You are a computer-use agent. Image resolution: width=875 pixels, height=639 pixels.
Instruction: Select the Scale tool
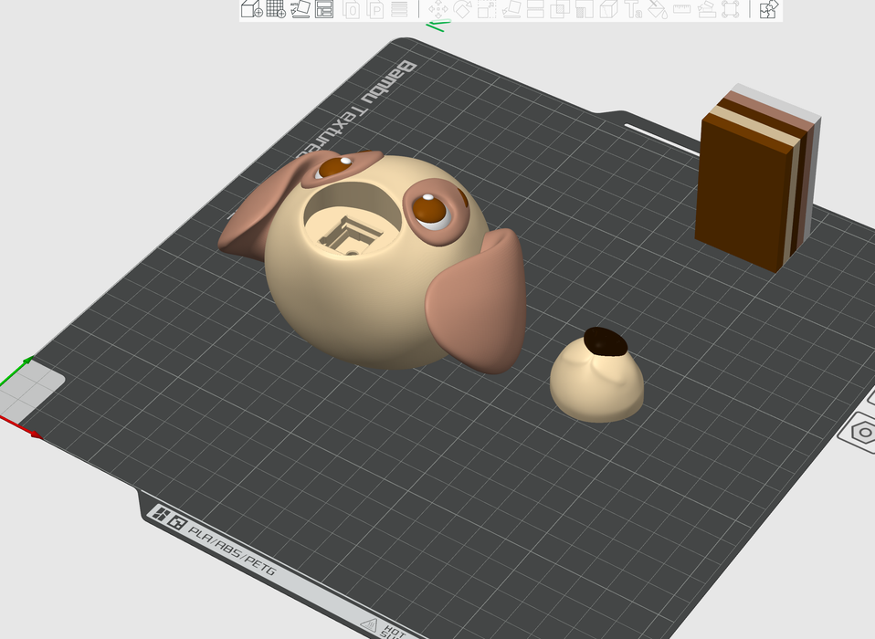(x=487, y=10)
